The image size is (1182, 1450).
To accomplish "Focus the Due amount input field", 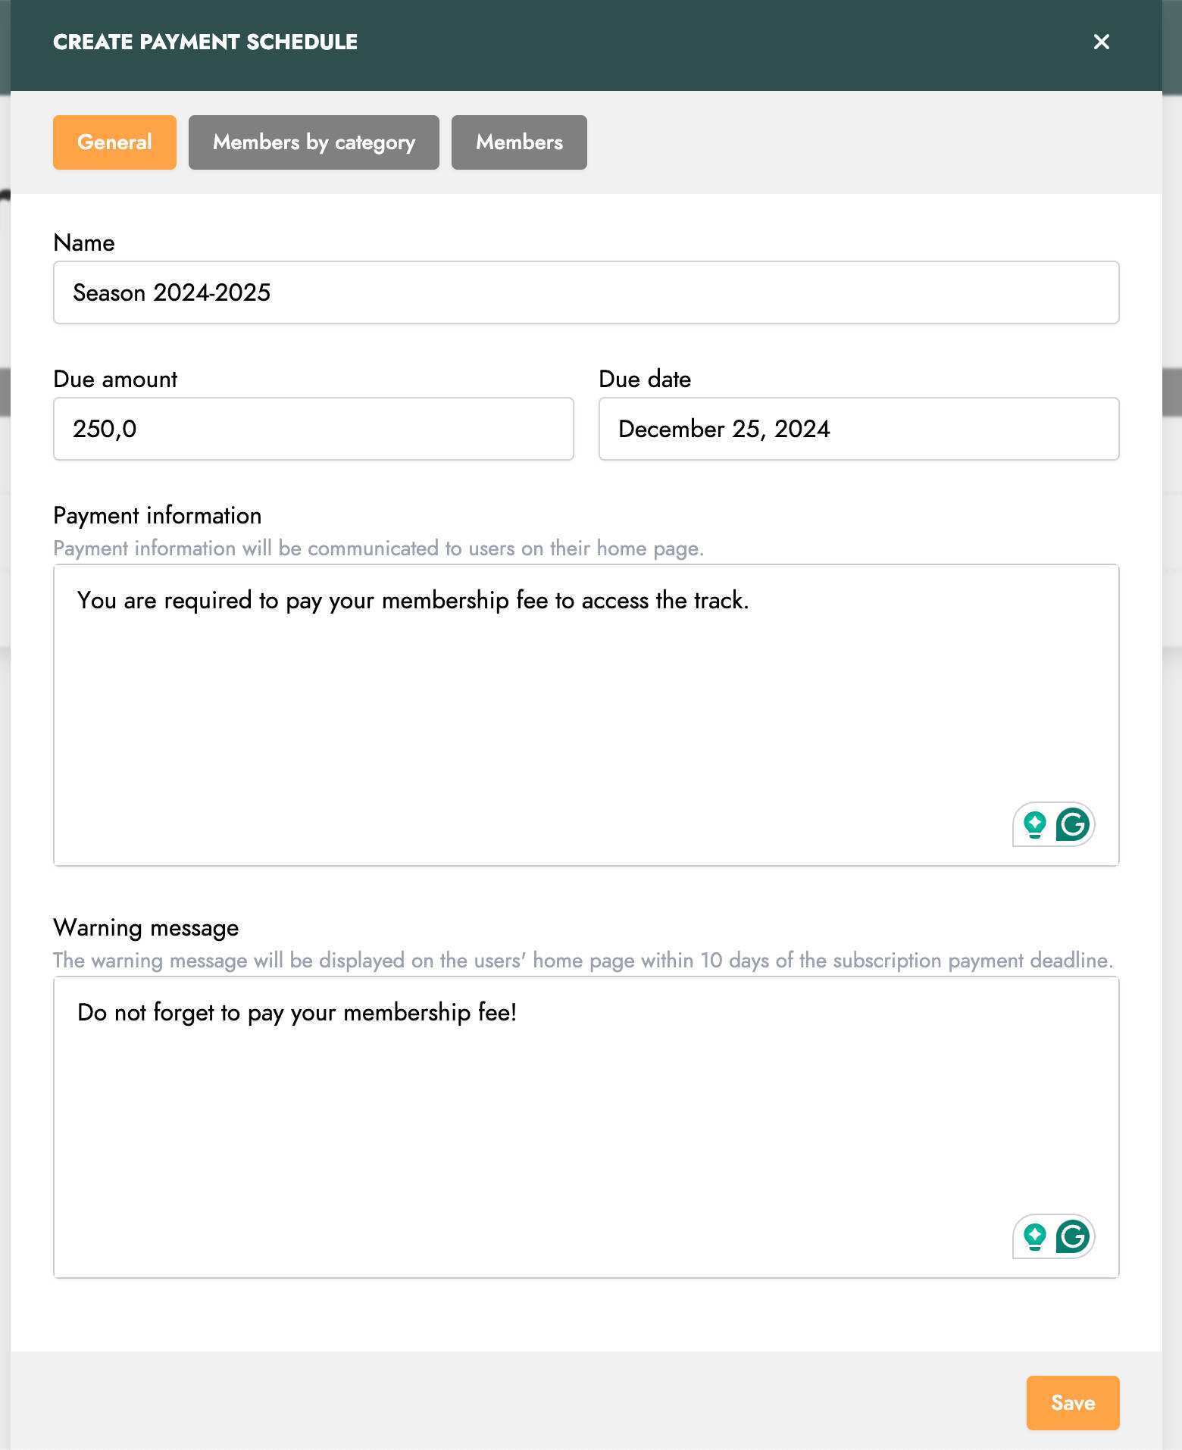I will tap(313, 429).
